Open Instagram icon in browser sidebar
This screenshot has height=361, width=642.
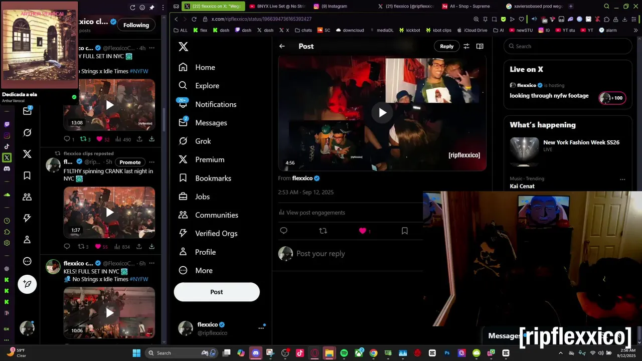coord(7,135)
